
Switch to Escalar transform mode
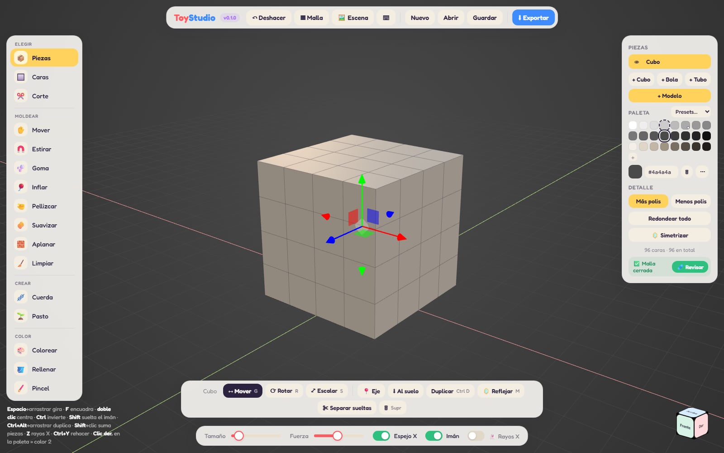[327, 391]
